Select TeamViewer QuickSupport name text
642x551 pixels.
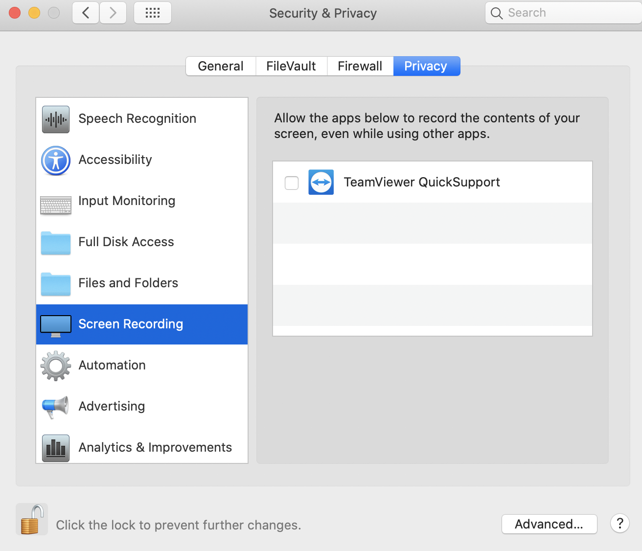click(x=422, y=183)
